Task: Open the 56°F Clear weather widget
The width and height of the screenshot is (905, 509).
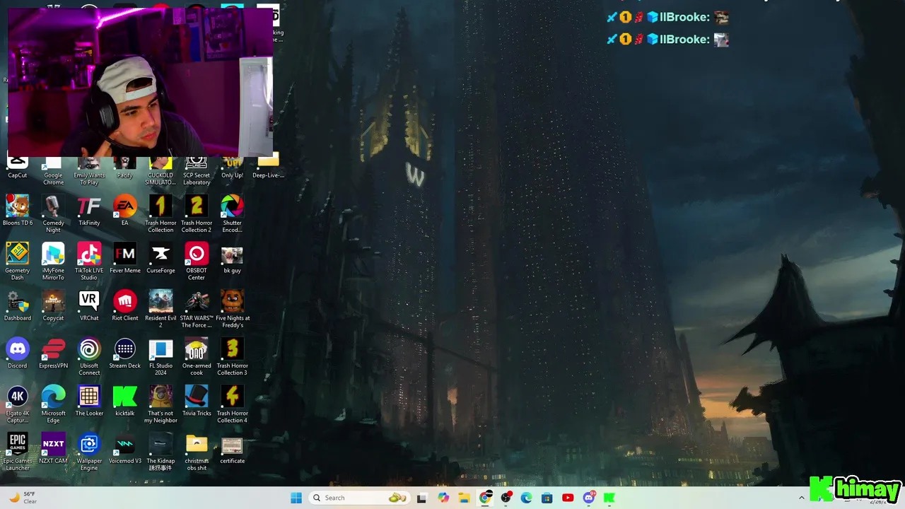Action: coord(23,498)
